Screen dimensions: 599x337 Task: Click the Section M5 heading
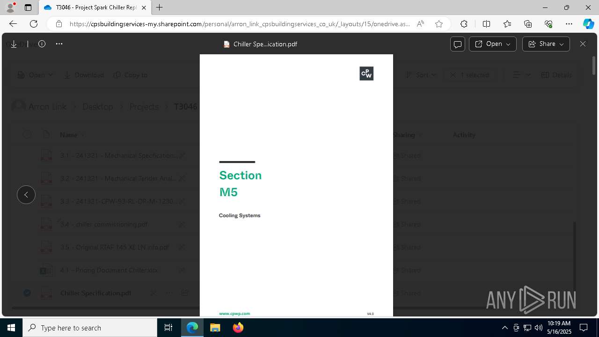[x=240, y=183]
